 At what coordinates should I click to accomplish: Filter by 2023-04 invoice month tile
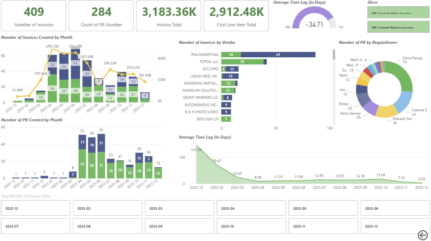click(251, 208)
